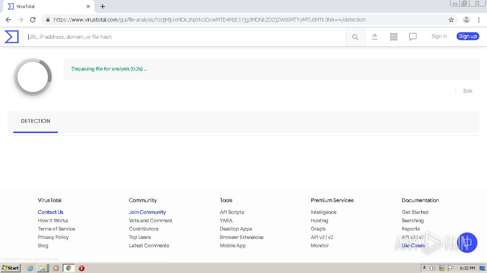Open the taskbar media player icon
Image resolution: width=487 pixels, height=273 pixels.
(56, 268)
